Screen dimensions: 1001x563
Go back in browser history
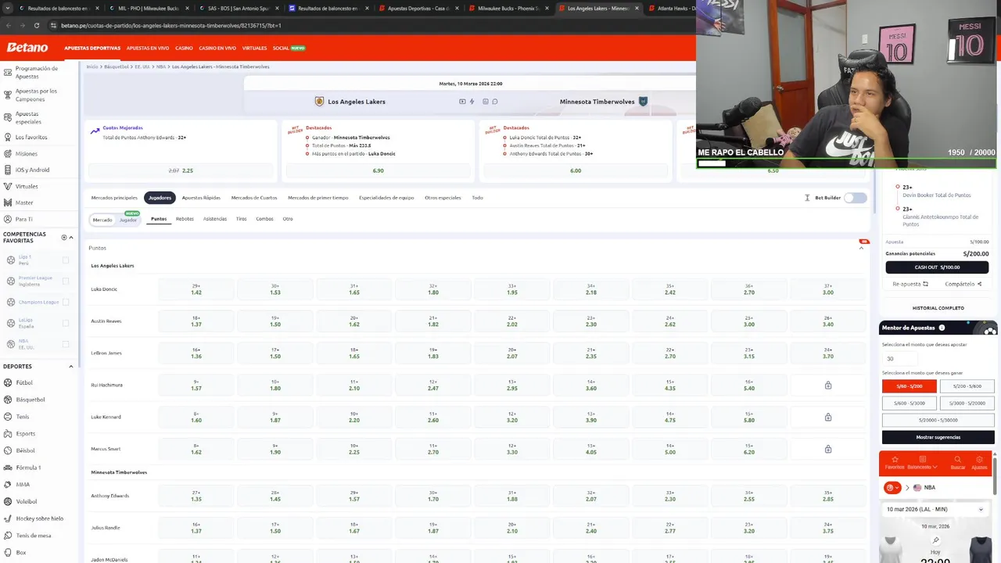(9, 26)
